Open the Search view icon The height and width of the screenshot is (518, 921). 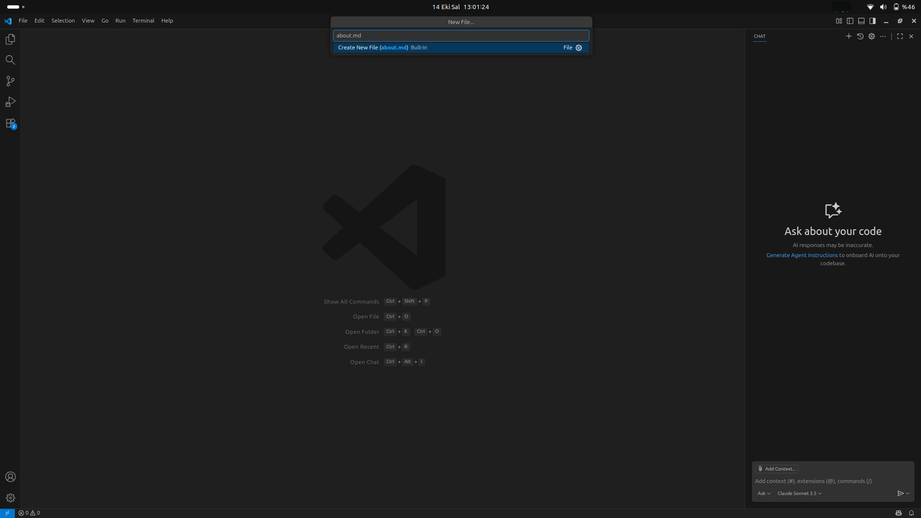pyautogui.click(x=10, y=60)
